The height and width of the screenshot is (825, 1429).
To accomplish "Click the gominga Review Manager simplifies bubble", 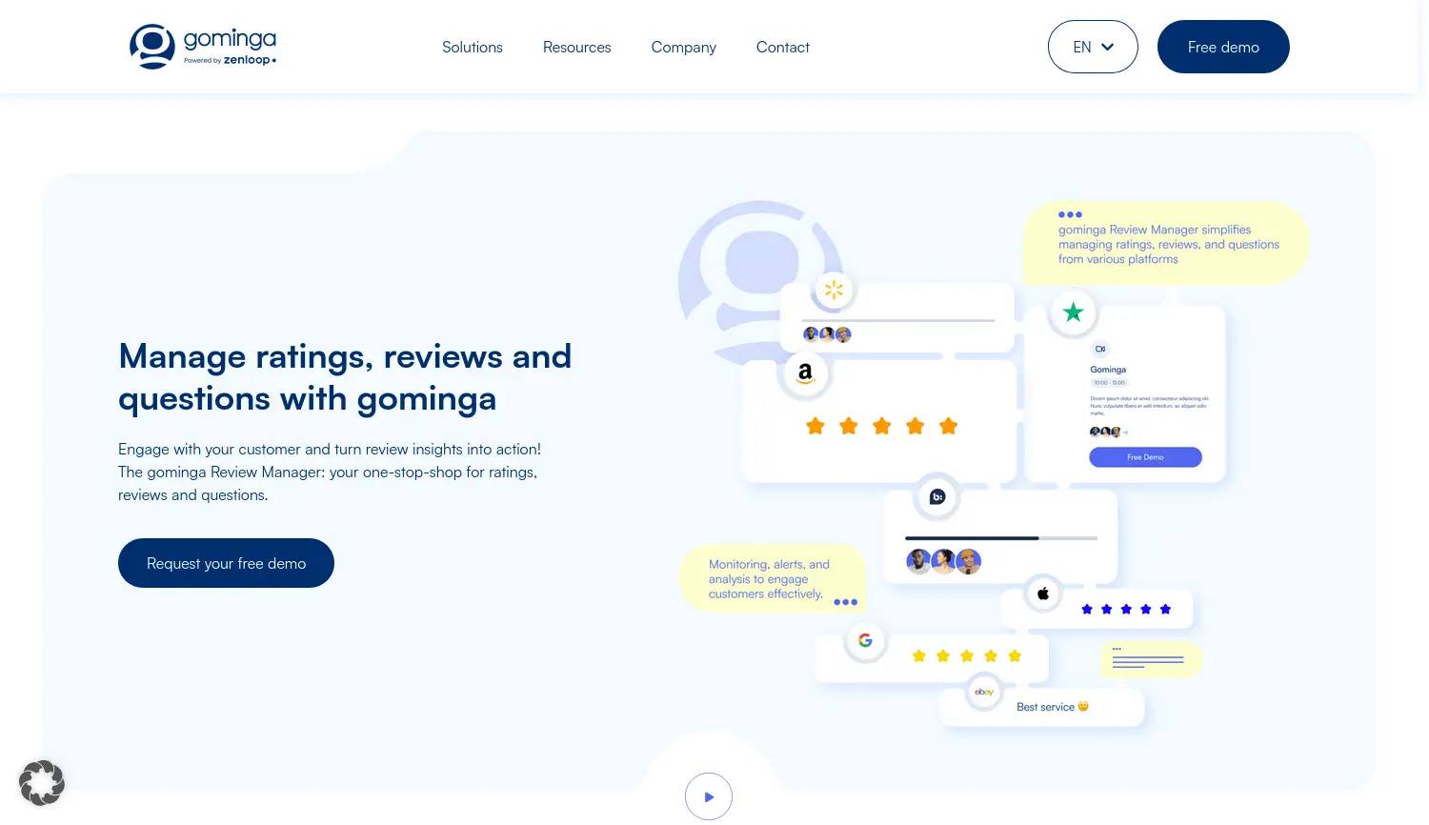I will click(x=1166, y=243).
